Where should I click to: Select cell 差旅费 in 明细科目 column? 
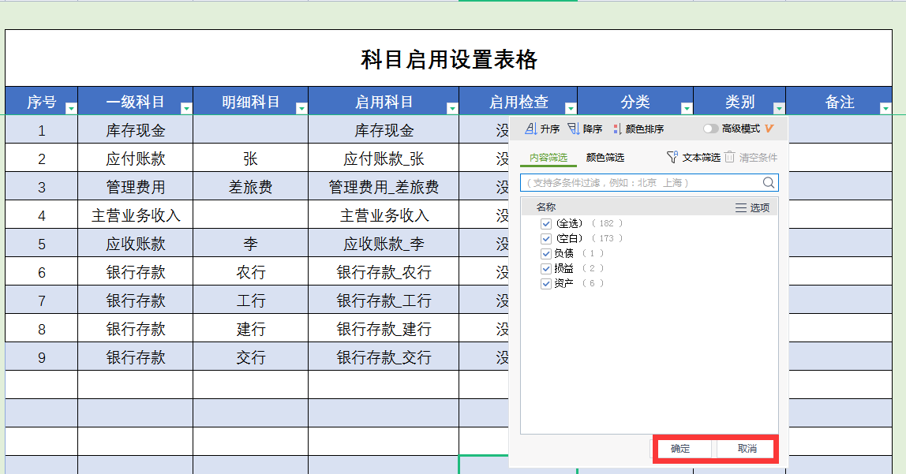[x=250, y=186]
